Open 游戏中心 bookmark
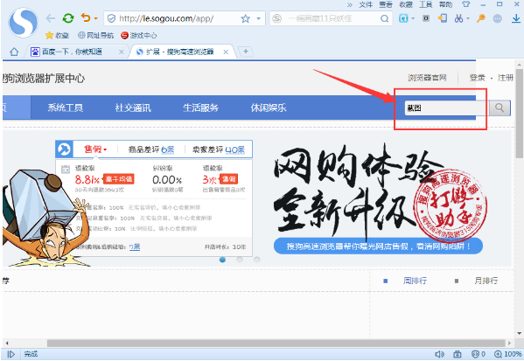524x361 pixels. 139,35
